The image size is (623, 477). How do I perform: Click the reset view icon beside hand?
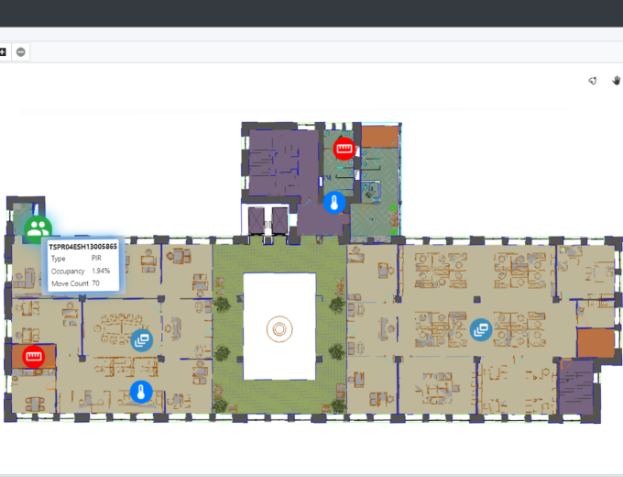coord(593,81)
